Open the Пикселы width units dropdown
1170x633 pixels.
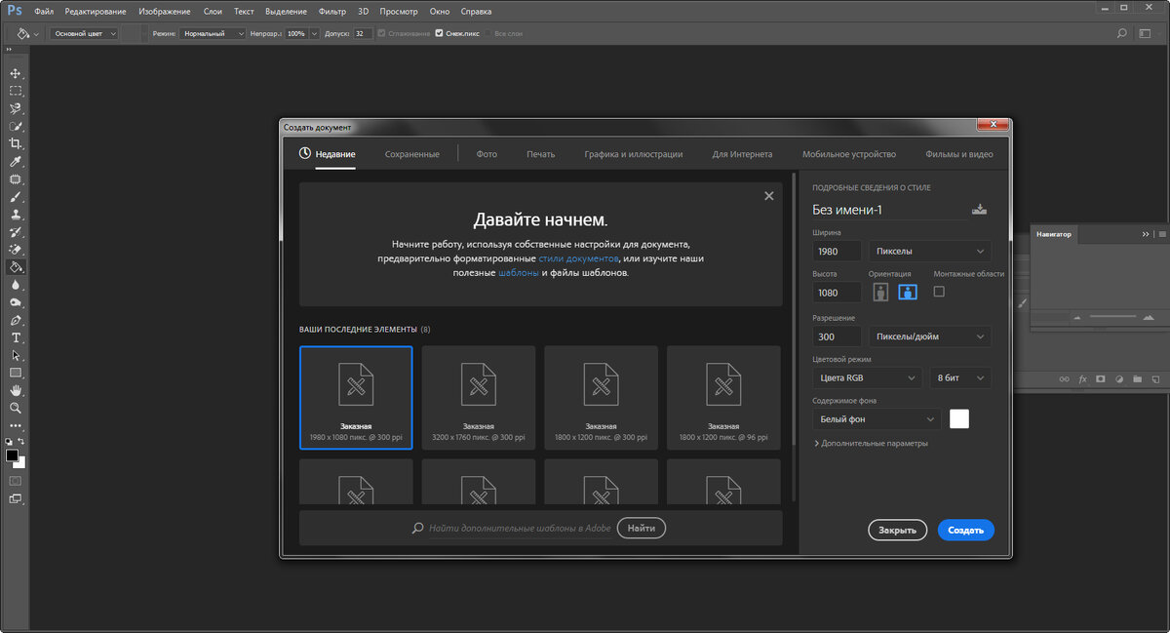click(x=930, y=251)
